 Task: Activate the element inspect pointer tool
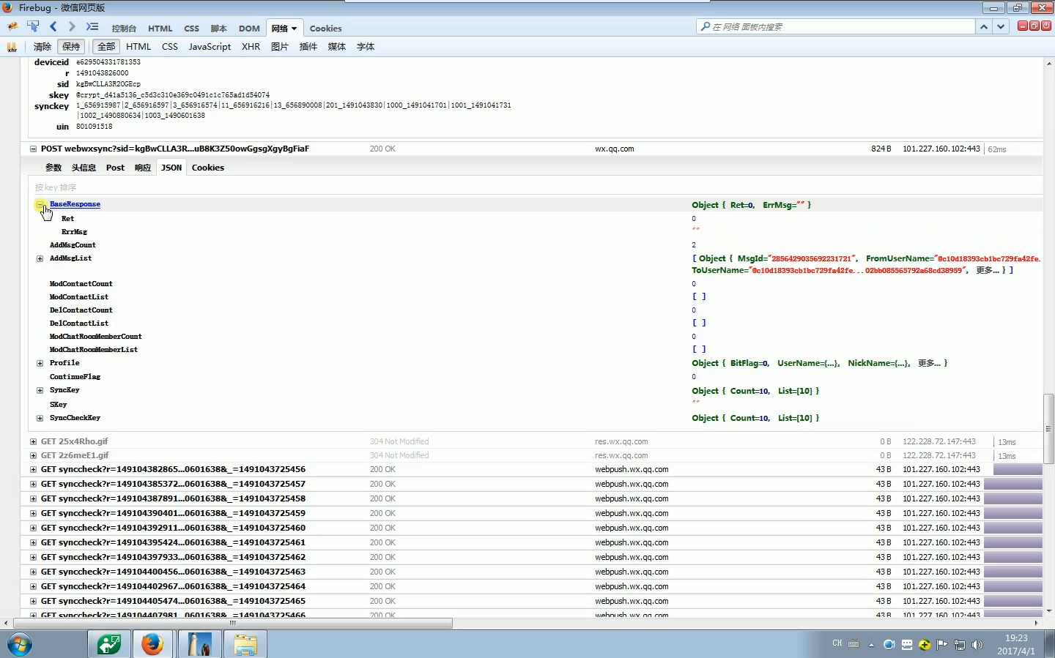(33, 26)
